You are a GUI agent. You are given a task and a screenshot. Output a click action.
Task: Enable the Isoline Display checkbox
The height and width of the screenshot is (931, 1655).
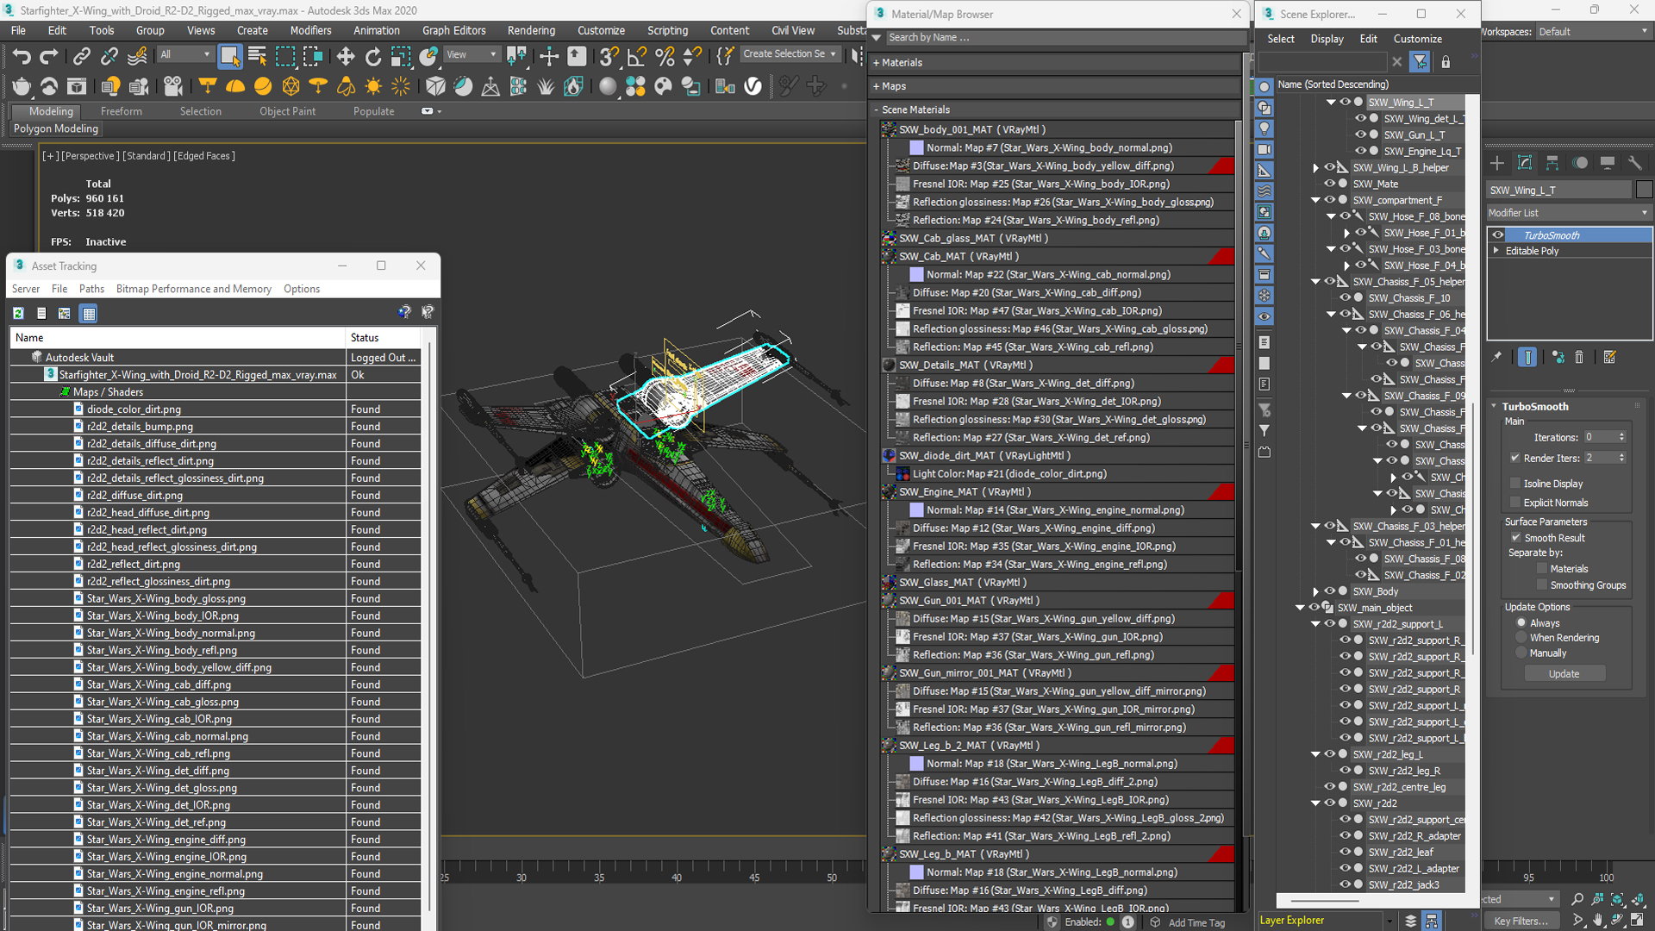tap(1514, 484)
